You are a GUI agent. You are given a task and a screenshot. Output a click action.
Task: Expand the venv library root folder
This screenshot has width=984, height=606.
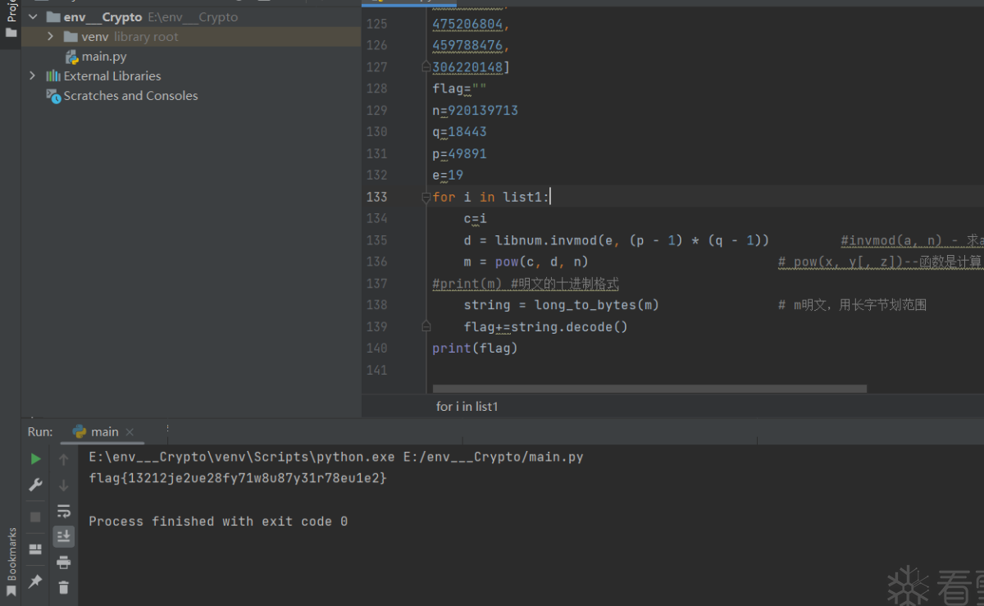pos(51,37)
